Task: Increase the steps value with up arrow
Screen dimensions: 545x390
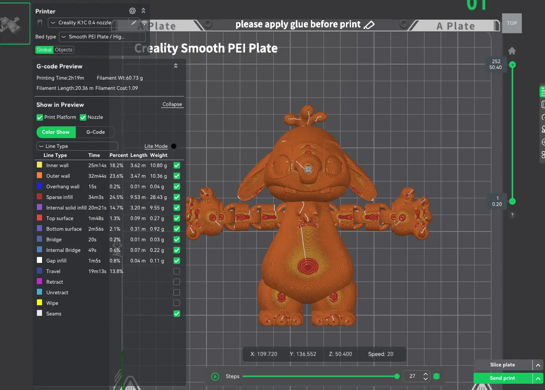Action: coord(426,374)
